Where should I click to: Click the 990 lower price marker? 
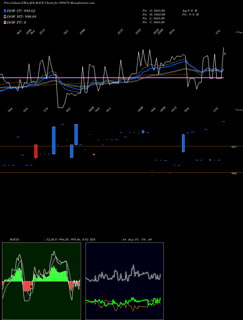[x=153, y=110]
